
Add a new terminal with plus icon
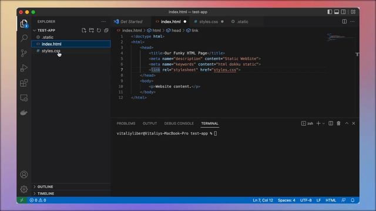[x=318, y=124]
